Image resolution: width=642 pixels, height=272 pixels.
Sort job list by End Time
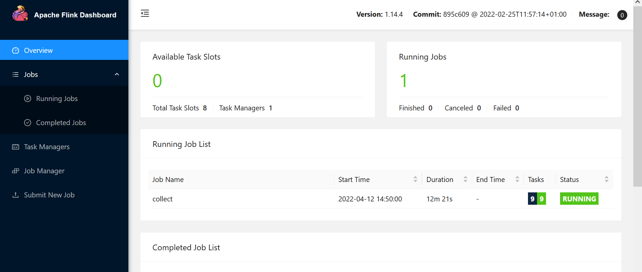pyautogui.click(x=517, y=179)
